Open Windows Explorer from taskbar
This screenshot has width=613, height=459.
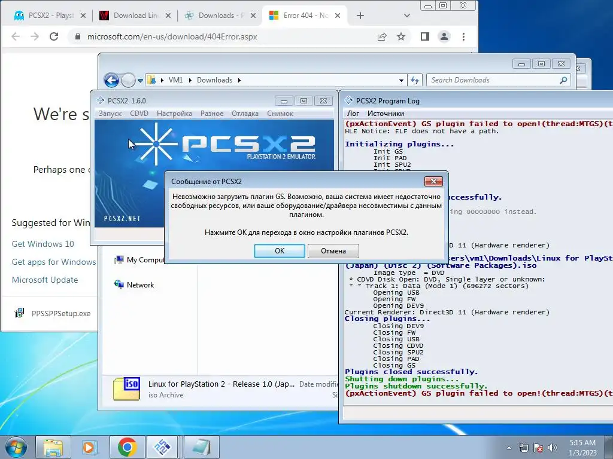(53, 447)
